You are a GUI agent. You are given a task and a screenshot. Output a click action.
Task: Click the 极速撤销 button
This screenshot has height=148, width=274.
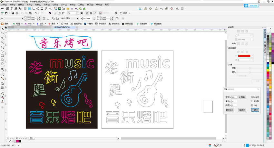tap(142, 24)
